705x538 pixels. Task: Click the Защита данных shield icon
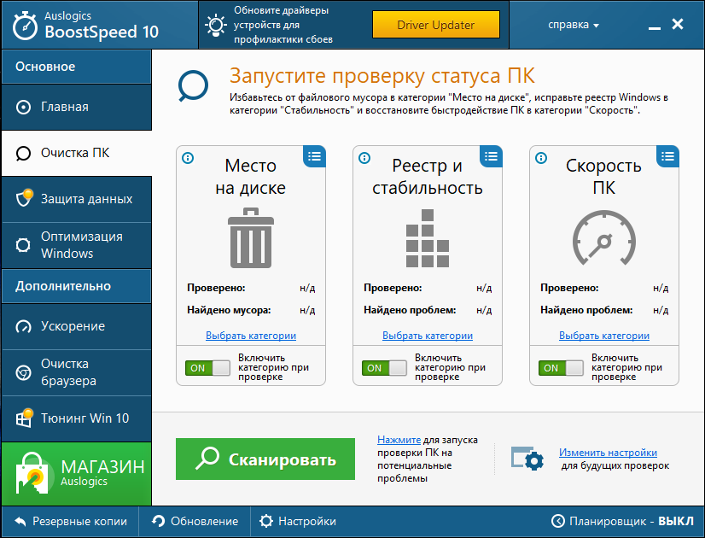[x=24, y=198]
